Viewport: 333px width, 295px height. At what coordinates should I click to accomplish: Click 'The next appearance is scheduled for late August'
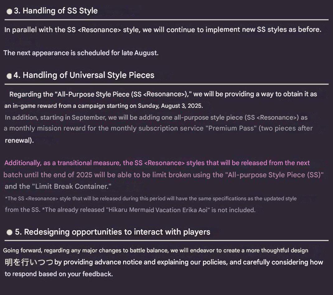pos(81,53)
